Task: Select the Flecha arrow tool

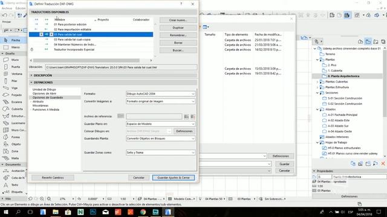Action: coord(13,40)
